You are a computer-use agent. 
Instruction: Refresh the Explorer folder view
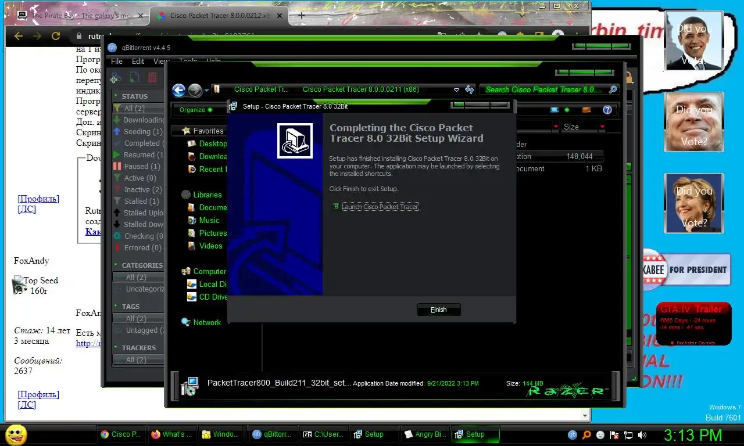click(470, 90)
